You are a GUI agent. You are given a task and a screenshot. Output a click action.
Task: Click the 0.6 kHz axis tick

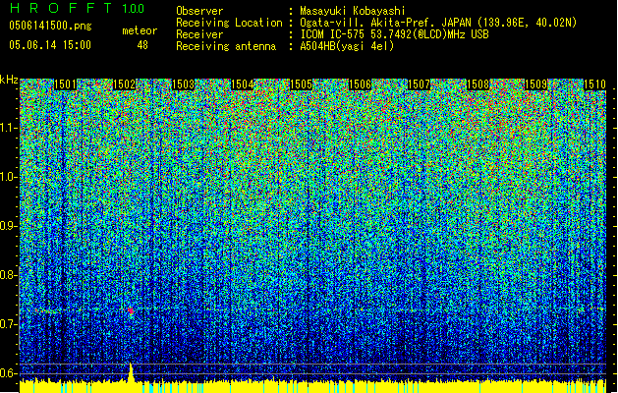(x=8, y=373)
